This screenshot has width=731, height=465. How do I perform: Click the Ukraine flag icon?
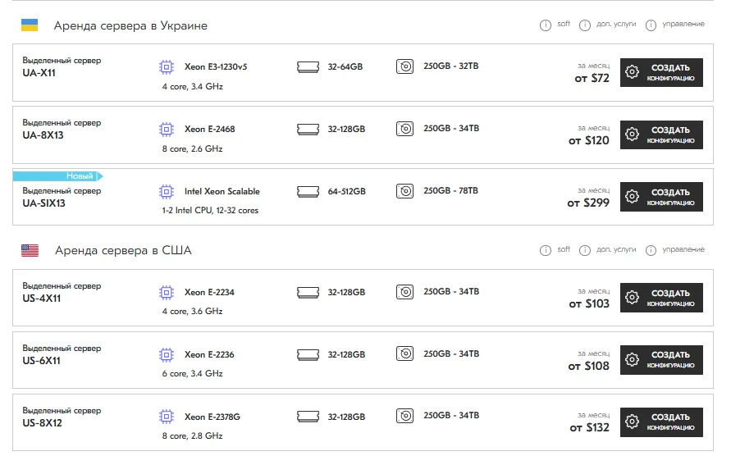[x=30, y=25]
